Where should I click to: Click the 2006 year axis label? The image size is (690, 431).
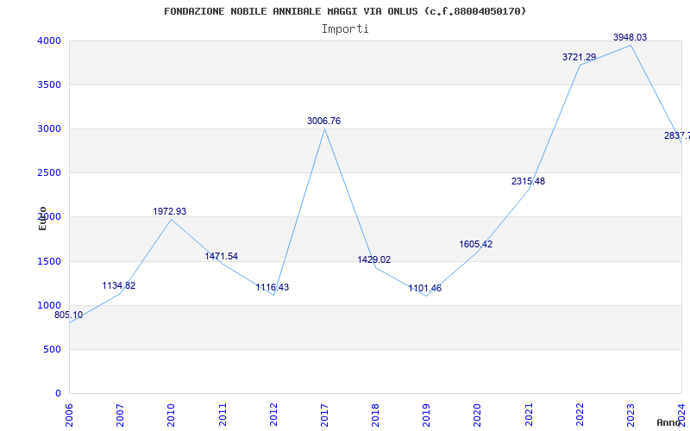click(x=69, y=415)
